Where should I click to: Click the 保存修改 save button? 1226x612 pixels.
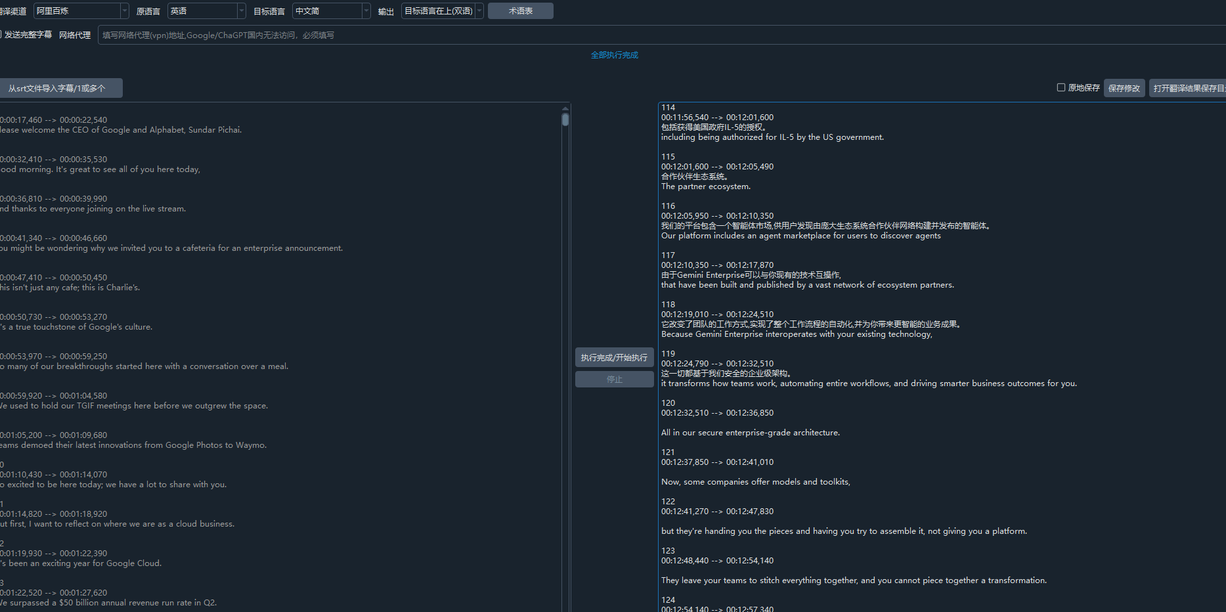pos(1124,88)
